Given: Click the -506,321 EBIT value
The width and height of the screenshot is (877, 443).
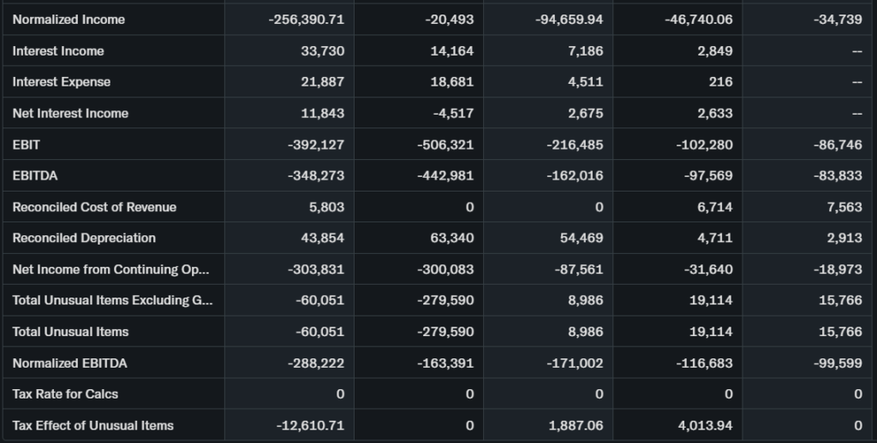Looking at the screenshot, I should (444, 145).
